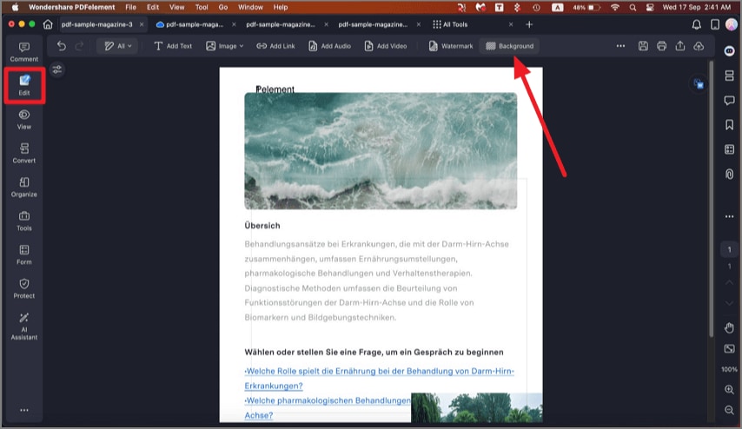
Task: Open the Image dropdown in toolbar
Action: tap(225, 46)
